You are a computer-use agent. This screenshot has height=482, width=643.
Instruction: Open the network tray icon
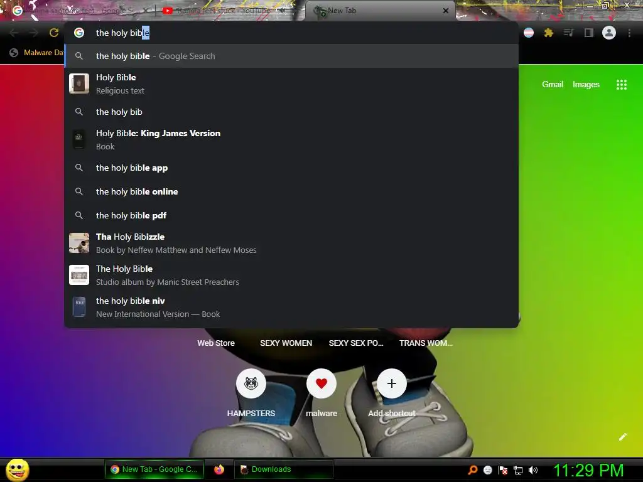coord(518,470)
